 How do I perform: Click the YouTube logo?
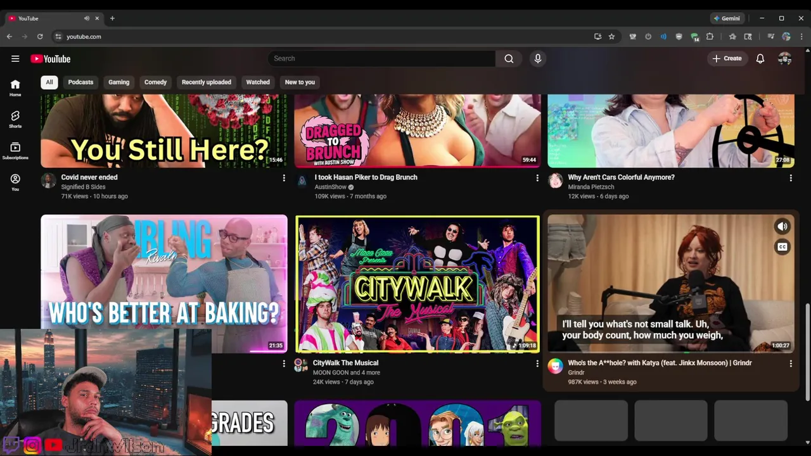pyautogui.click(x=51, y=59)
